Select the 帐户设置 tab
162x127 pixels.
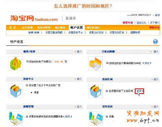tap(77, 27)
